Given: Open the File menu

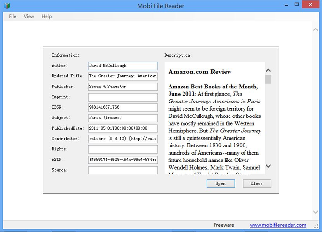Looking at the screenshot, I should 13,16.
